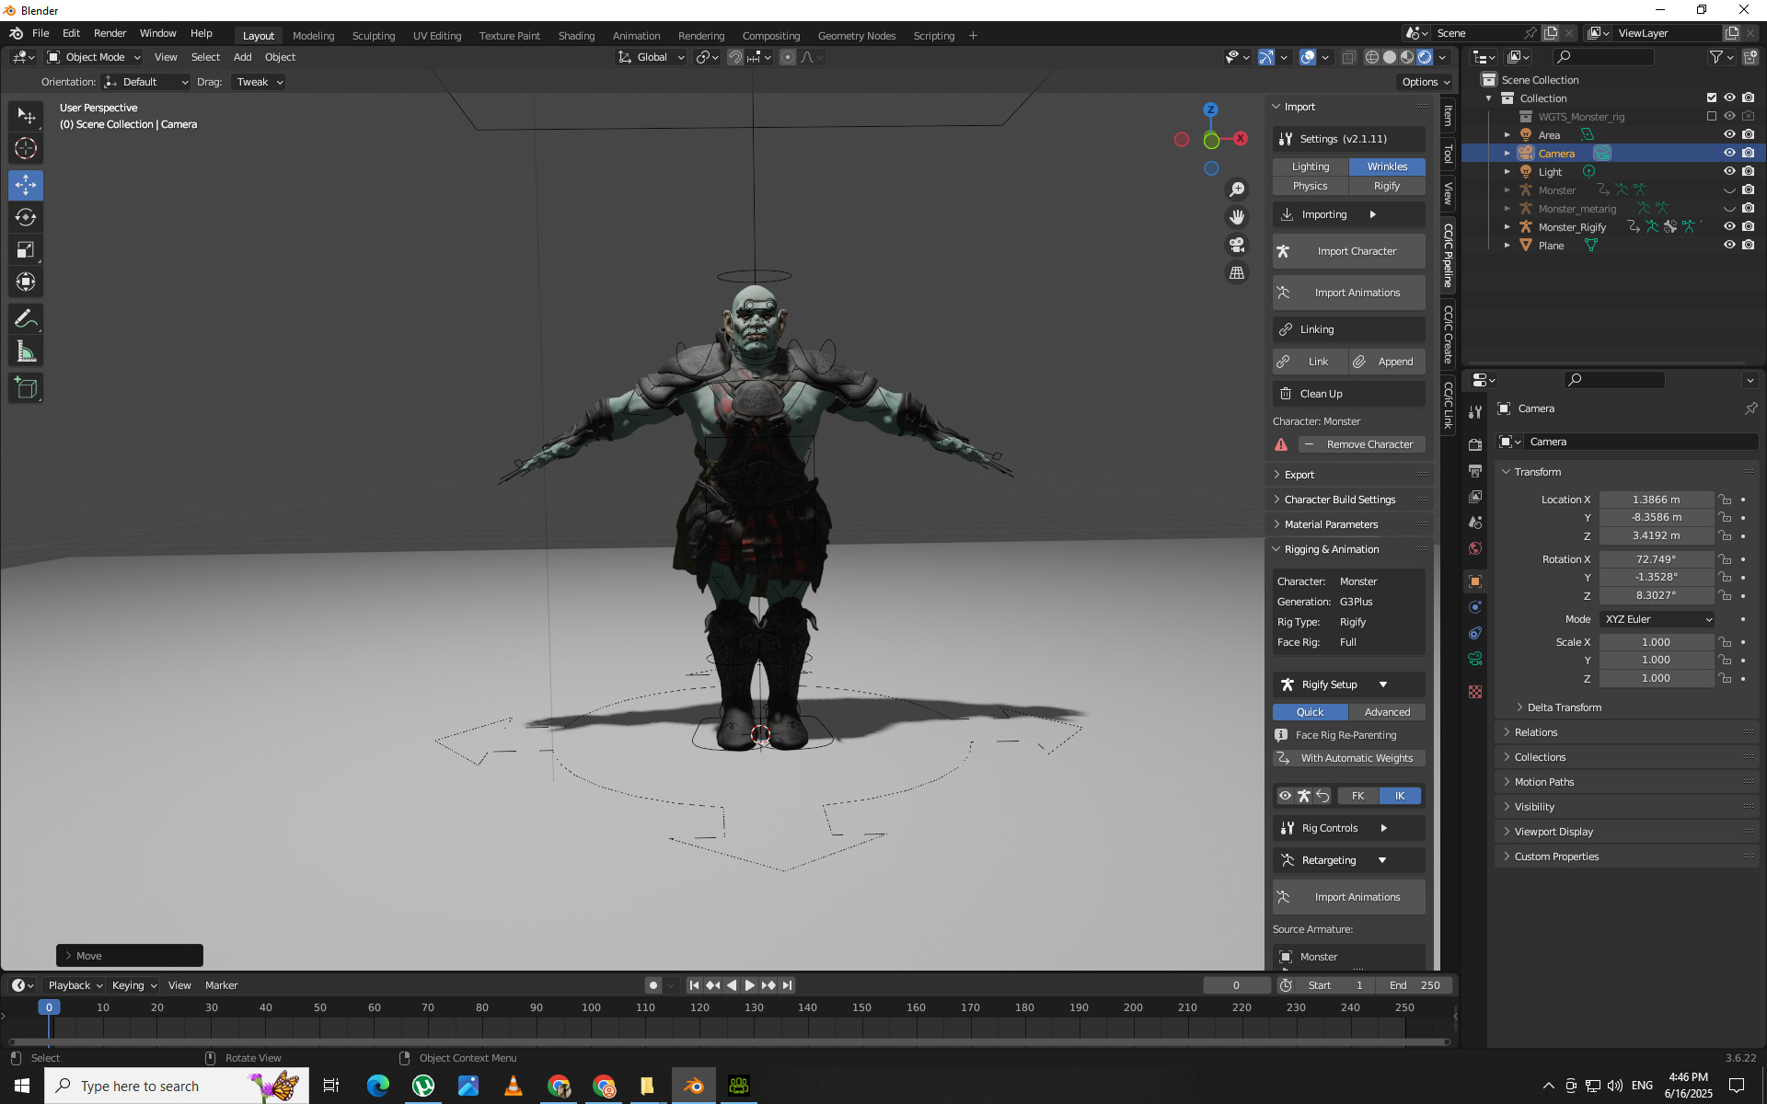The height and width of the screenshot is (1104, 1767).
Task: Jump to the timeline start frame
Action: (694, 985)
